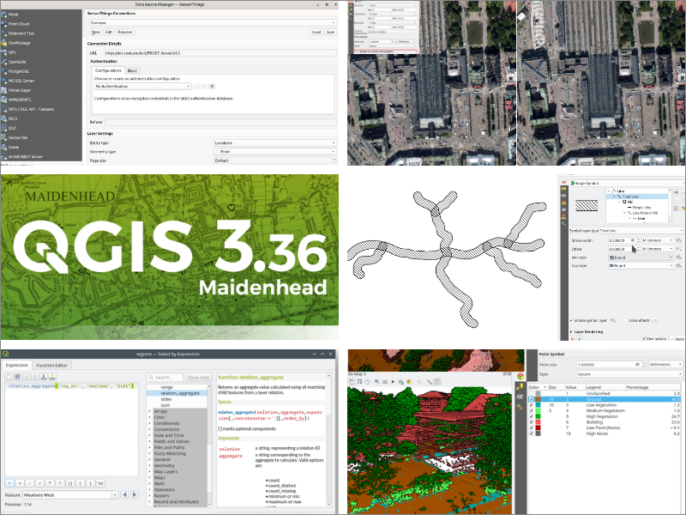Go to previous feature arrow
This screenshot has height=515, width=686.
click(x=124, y=495)
